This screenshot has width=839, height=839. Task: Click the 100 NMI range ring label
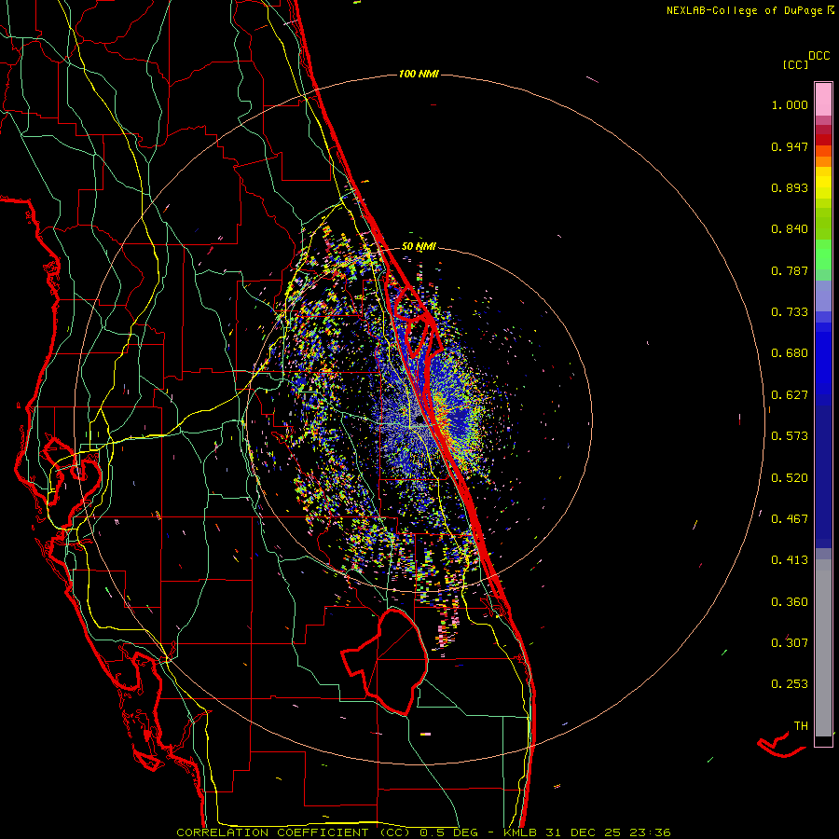pos(419,74)
